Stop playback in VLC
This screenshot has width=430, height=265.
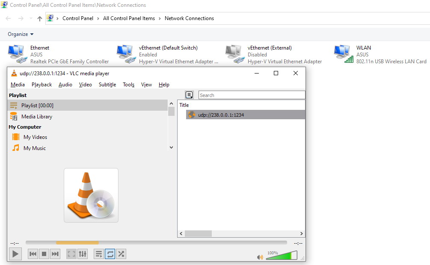(x=44, y=254)
